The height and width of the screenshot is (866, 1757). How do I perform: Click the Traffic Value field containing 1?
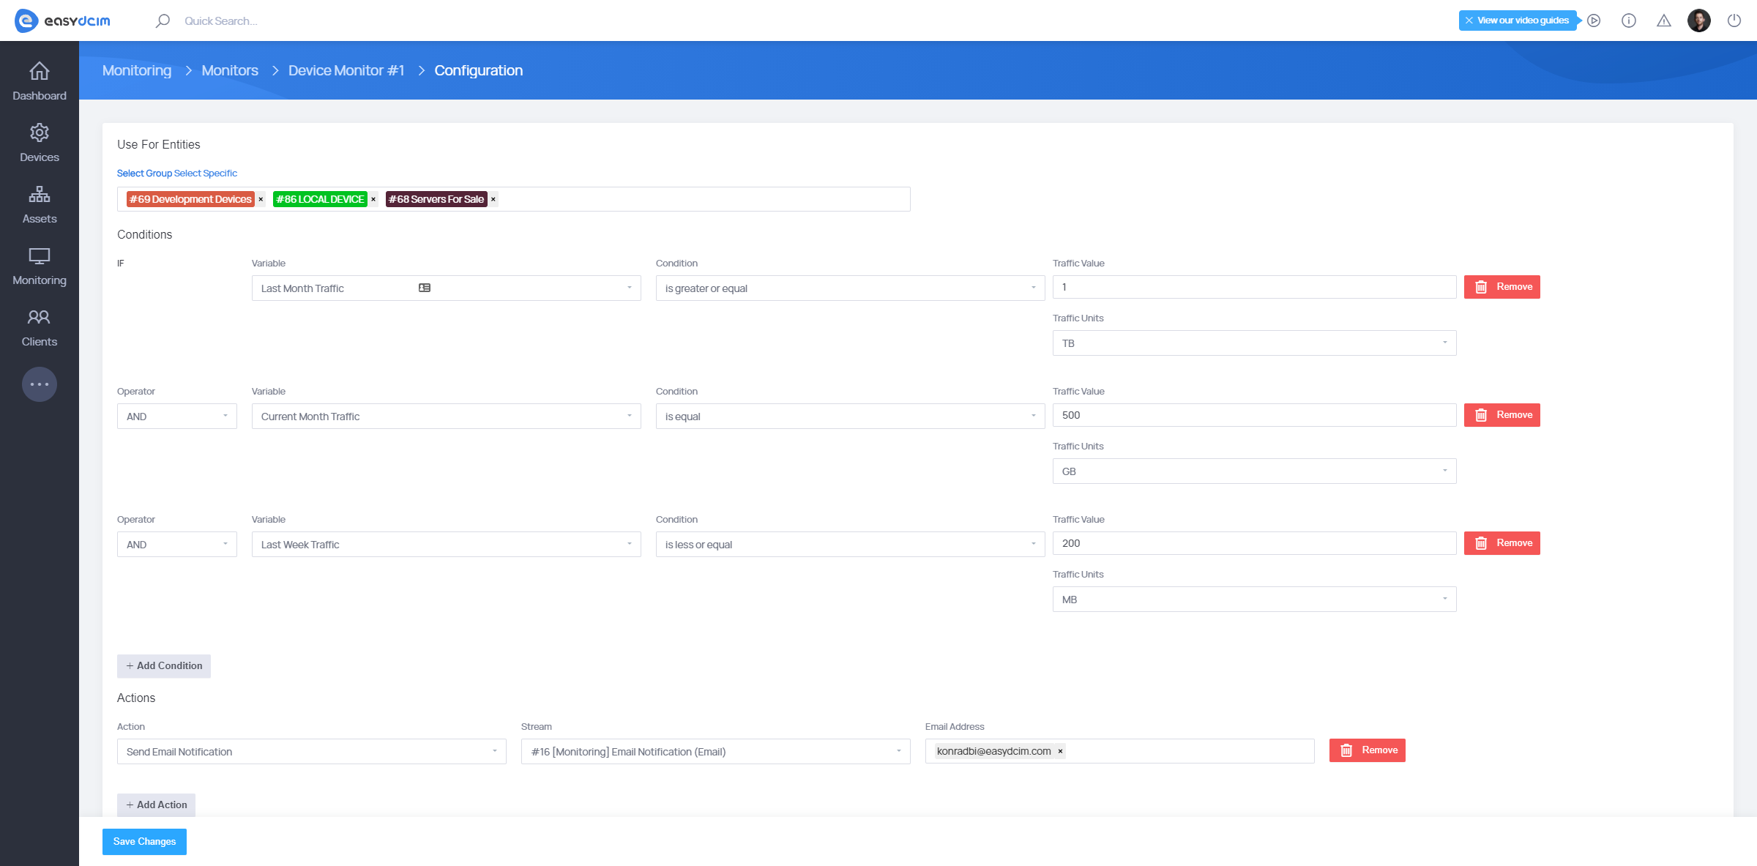pyautogui.click(x=1254, y=287)
